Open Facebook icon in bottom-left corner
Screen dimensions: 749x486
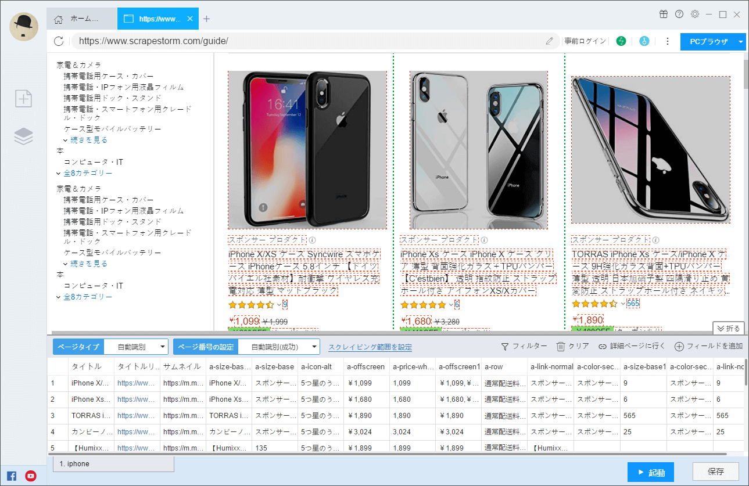12,476
